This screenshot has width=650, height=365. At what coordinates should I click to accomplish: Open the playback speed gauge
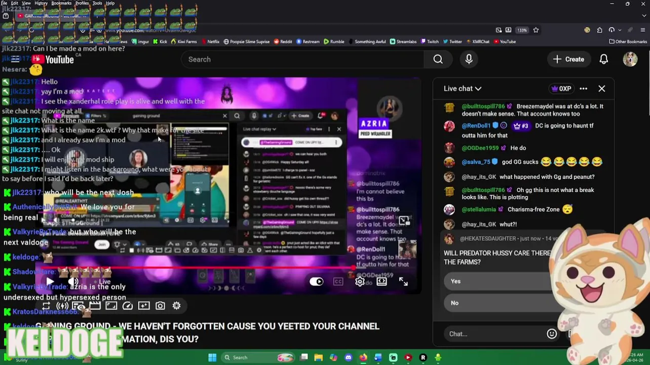click(128, 306)
